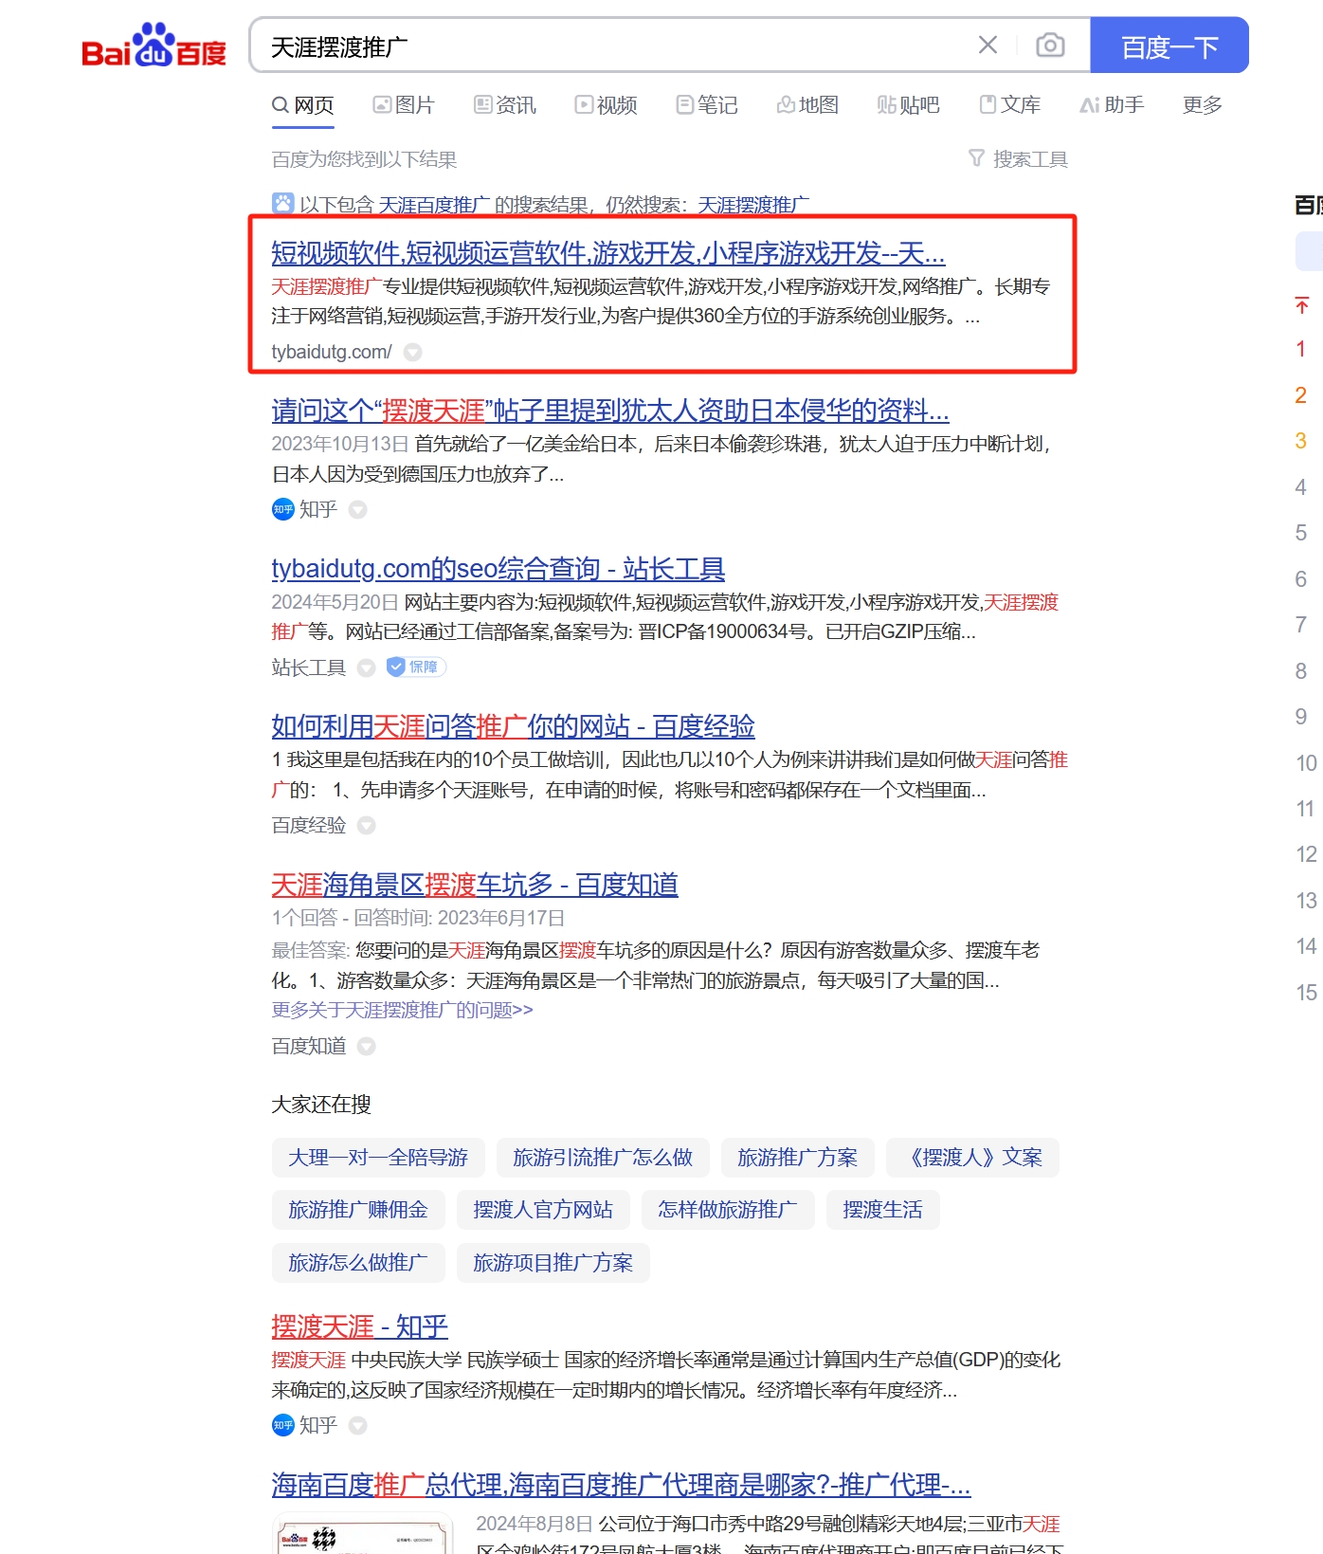Screen dimensions: 1323x1554
Task: Switch to the 地图 tab
Action: click(808, 104)
